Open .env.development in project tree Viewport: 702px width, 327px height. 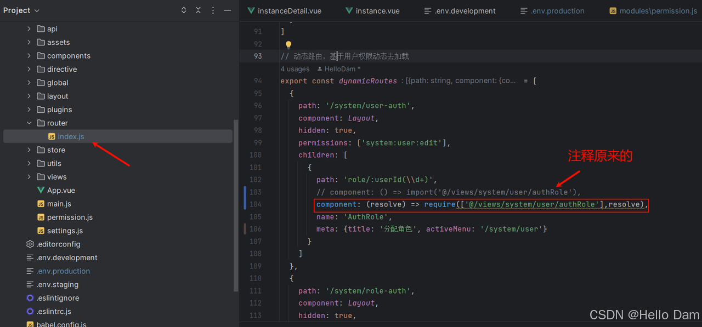pos(67,257)
